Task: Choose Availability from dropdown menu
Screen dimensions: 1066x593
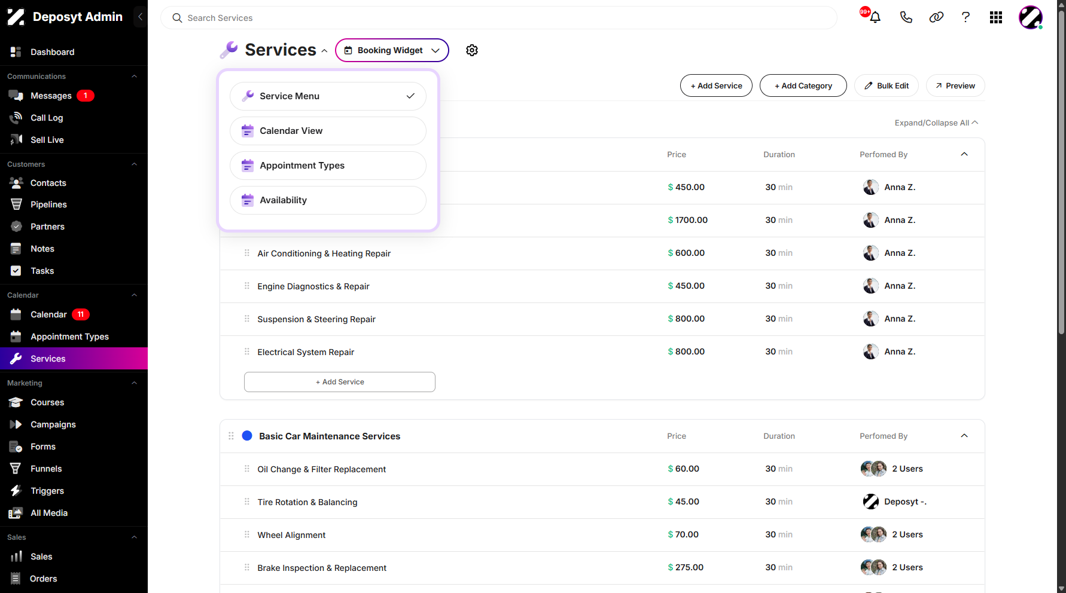Action: 328,200
